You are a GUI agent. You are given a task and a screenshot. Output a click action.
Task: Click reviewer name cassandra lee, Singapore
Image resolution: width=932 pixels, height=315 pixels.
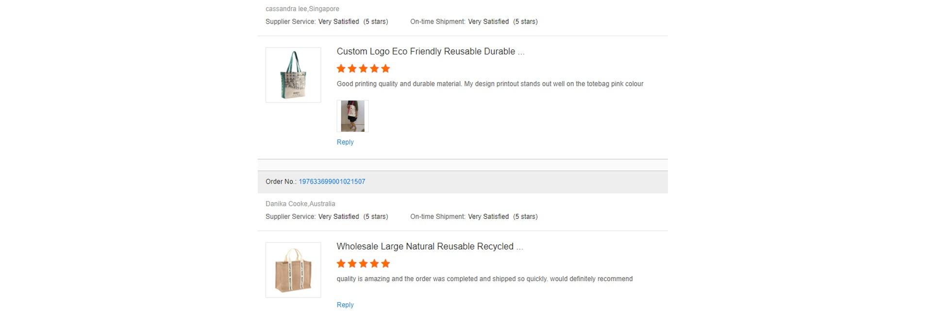pos(302,9)
